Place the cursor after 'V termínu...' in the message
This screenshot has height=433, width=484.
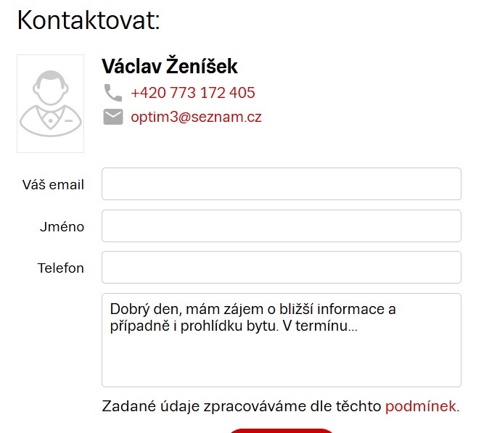coord(358,326)
